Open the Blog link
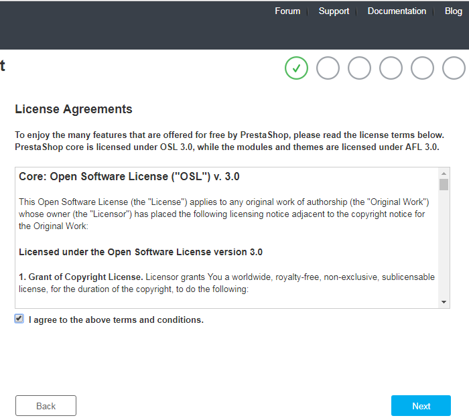Viewport: 469px width, 418px height. click(454, 11)
